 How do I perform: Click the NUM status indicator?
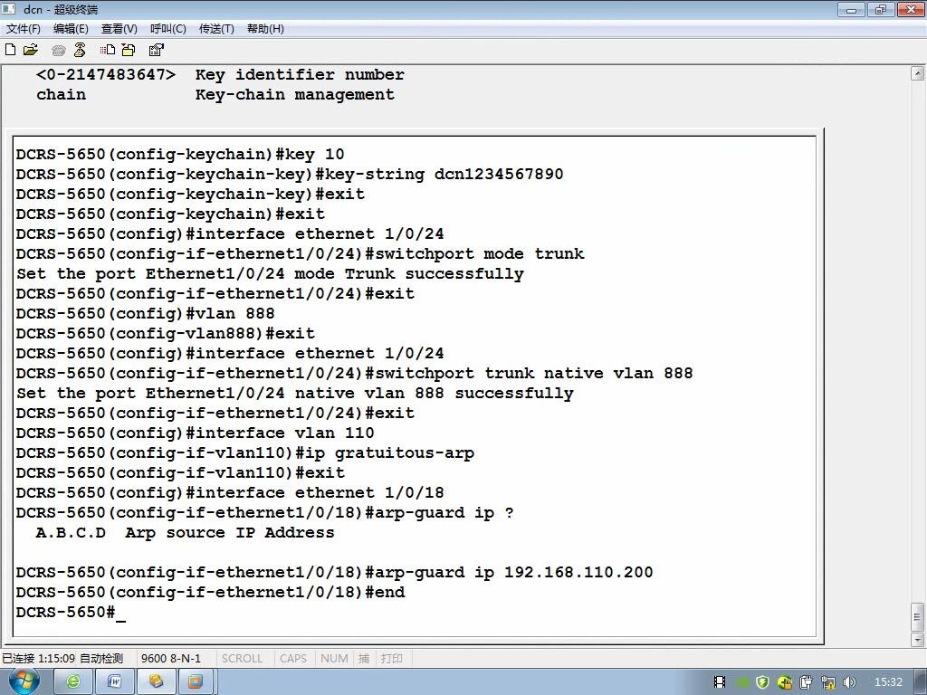click(334, 658)
